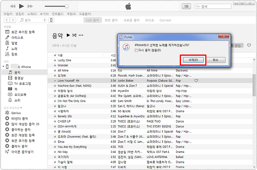Uncheck the 도깨비 song checkbox
This screenshot has width=257, height=170.
click(x=55, y=76)
